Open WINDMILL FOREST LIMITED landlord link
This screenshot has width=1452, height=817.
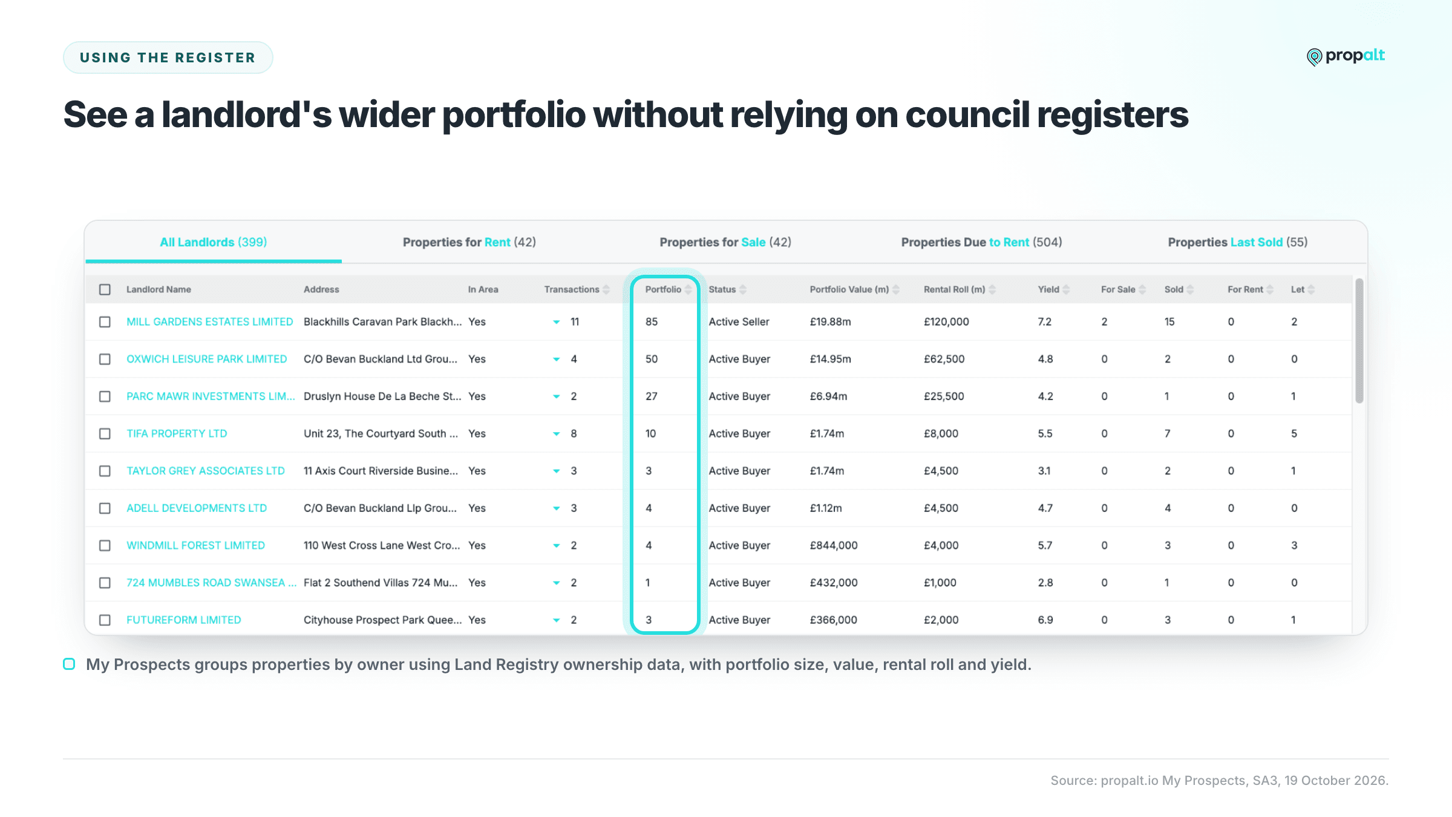195,546
